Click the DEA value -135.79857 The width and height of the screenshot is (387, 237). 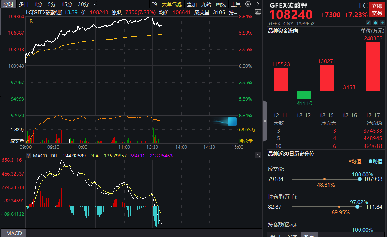(x=114, y=156)
